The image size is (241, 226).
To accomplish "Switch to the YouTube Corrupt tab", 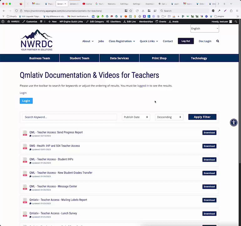I will pos(87,4).
